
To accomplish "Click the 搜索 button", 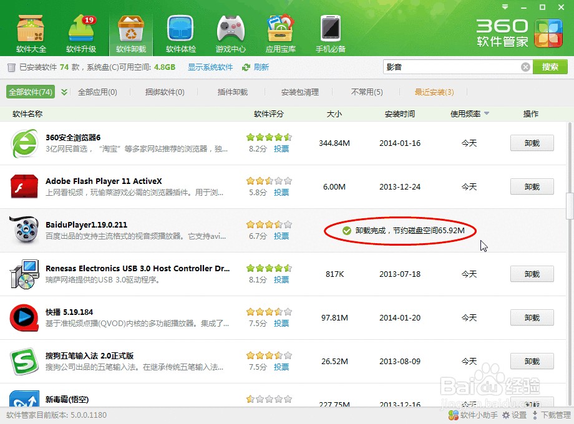I will [x=550, y=67].
